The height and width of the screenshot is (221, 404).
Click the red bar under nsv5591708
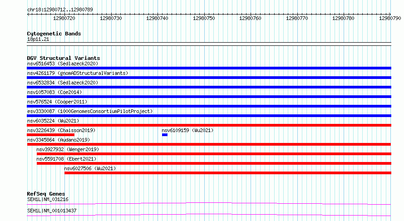pyautogui.click(x=214, y=163)
